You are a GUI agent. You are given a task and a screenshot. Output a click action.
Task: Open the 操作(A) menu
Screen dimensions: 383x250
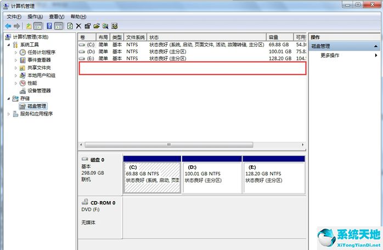(35, 17)
